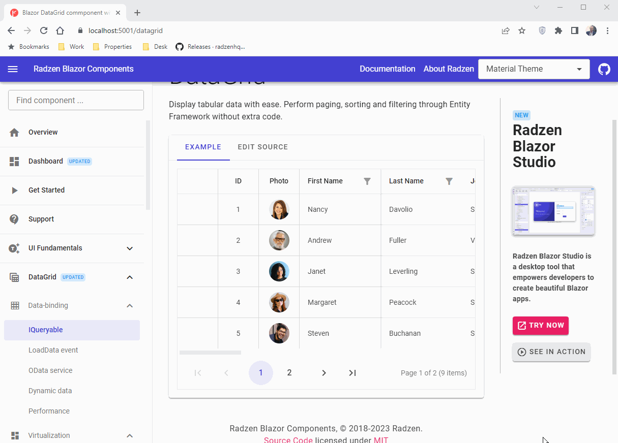Screen dimensions: 618x443
Task: Toggle the browser side panel icon
Action: tap(575, 30)
